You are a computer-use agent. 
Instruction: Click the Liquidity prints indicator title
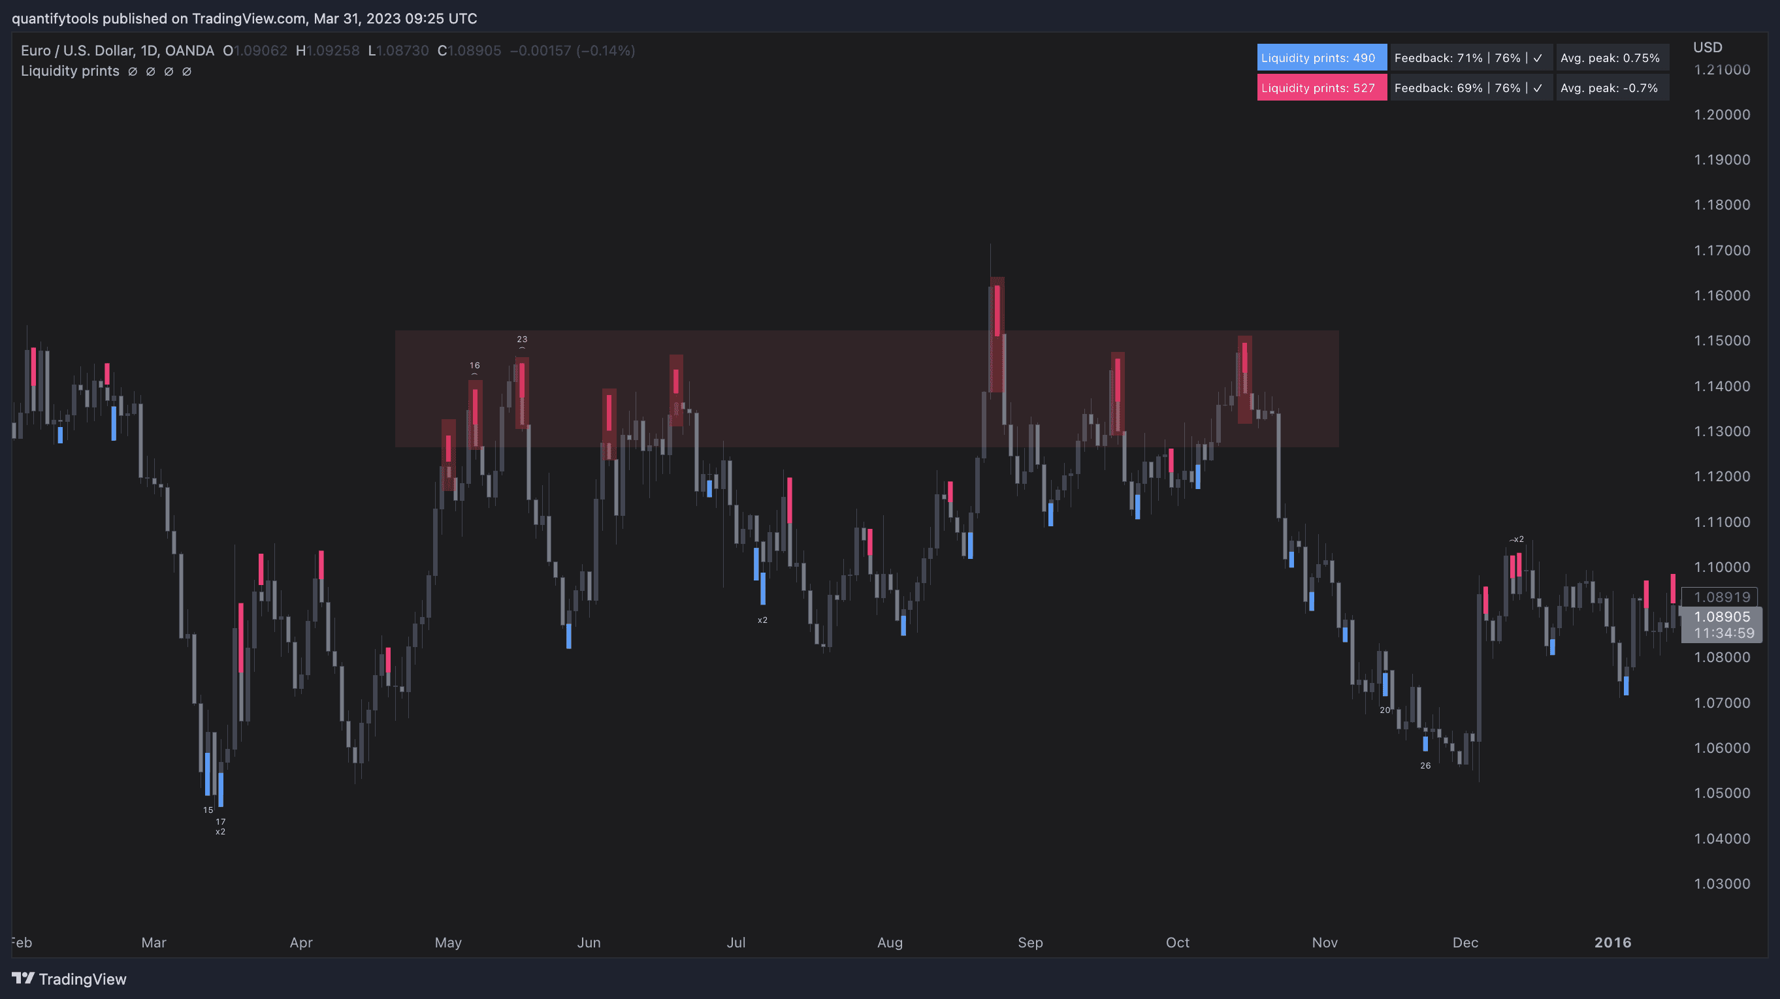[x=70, y=71]
